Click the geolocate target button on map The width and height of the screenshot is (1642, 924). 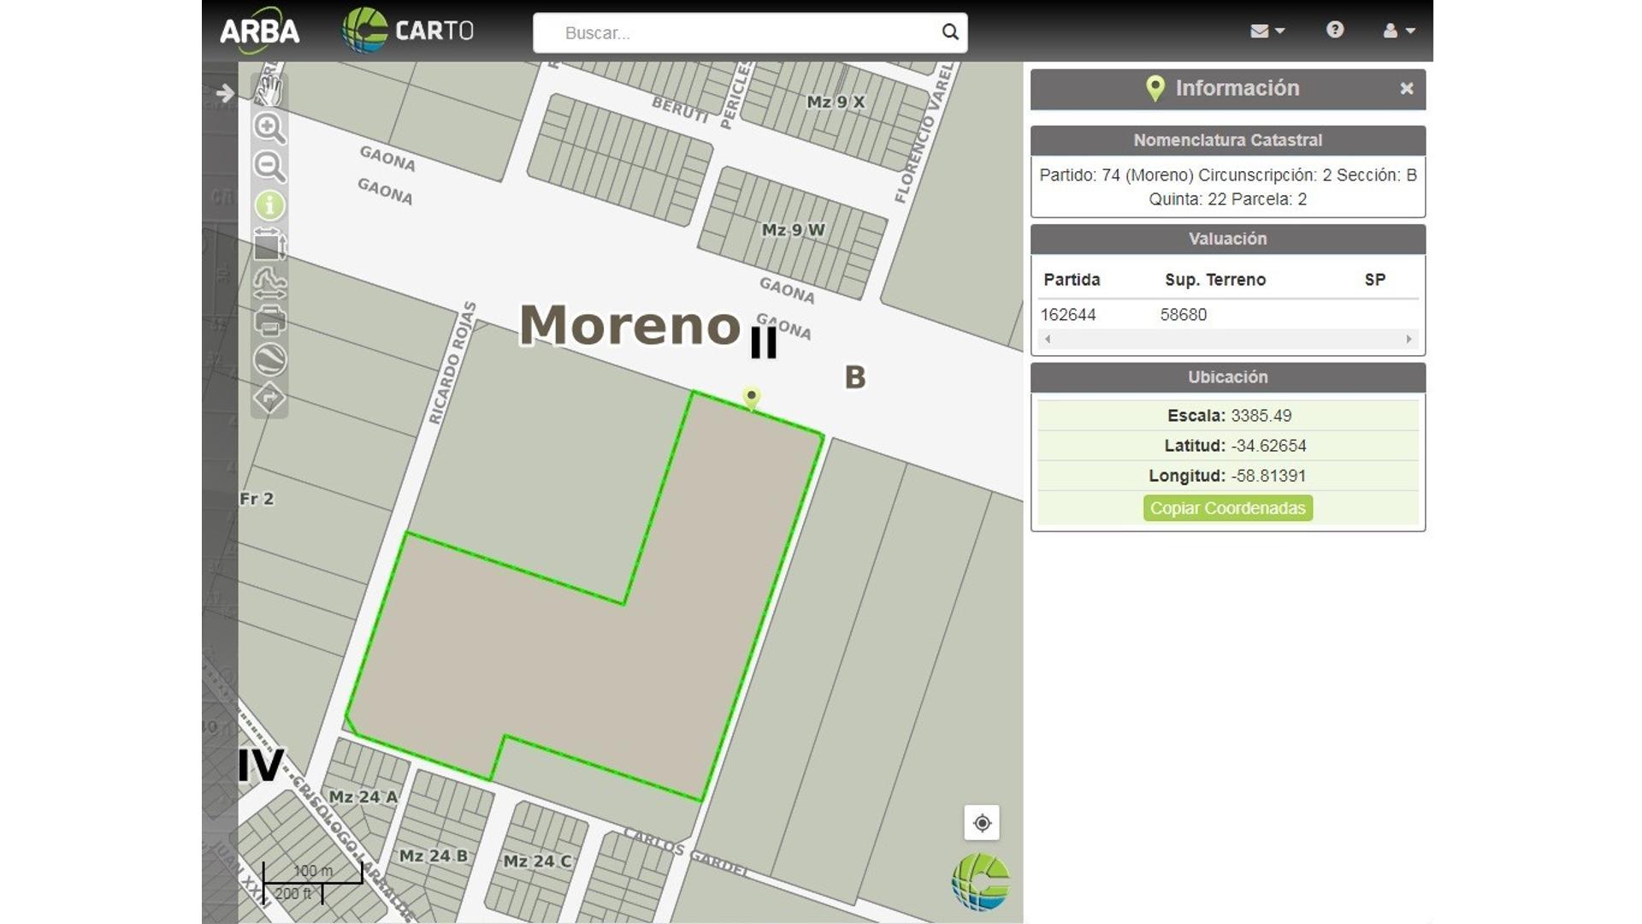[982, 823]
